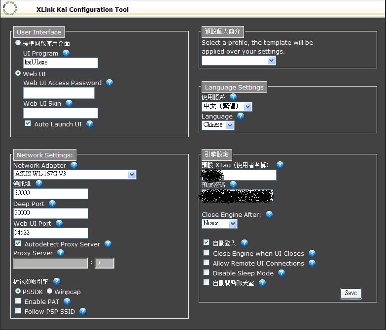The width and height of the screenshot is (386, 330).
Task: Click the Web UI Skin help icon
Action: [x=69, y=103]
